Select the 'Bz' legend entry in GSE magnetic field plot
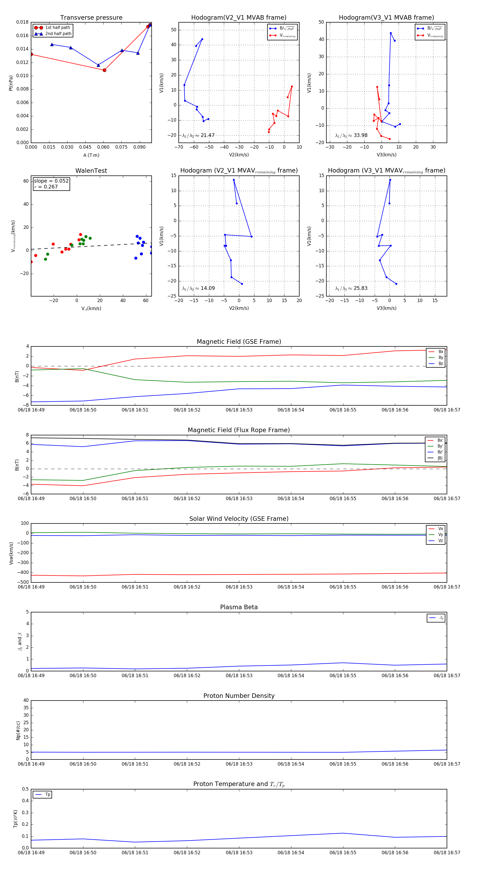Screen dimensions: 478x876 click(436, 363)
